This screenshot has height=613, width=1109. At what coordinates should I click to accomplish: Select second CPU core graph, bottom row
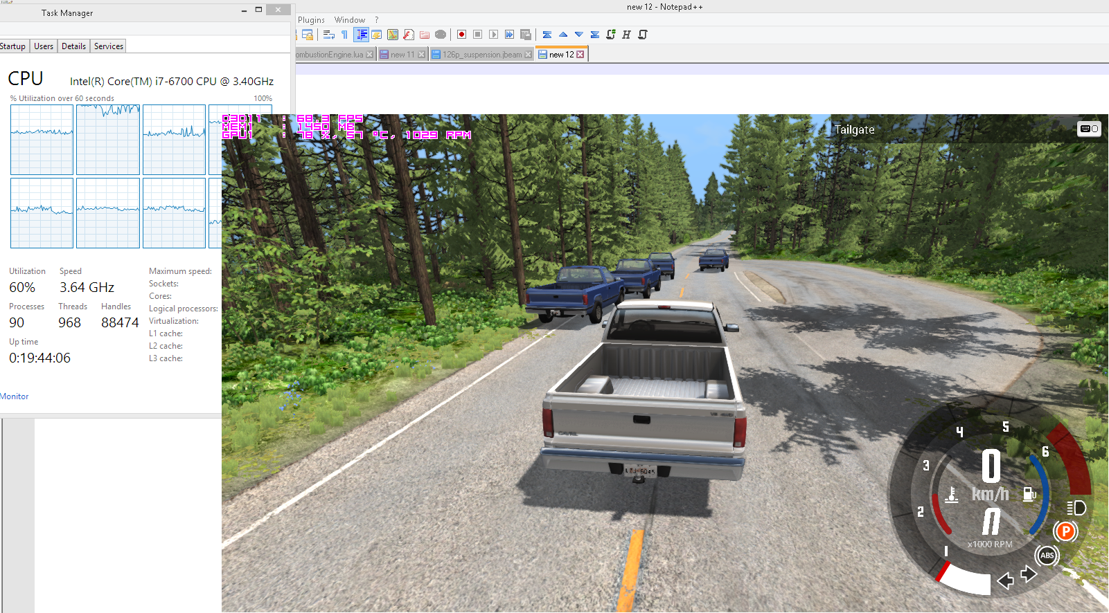[108, 213]
